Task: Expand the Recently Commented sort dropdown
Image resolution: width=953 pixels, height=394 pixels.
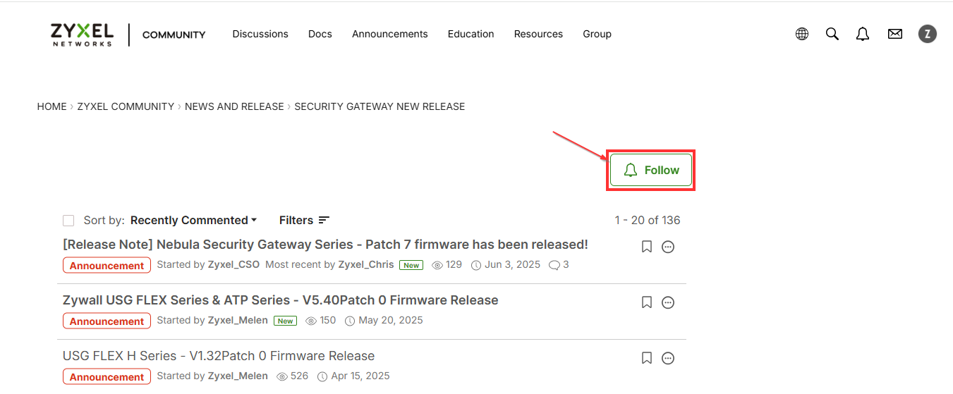Action: 193,221
